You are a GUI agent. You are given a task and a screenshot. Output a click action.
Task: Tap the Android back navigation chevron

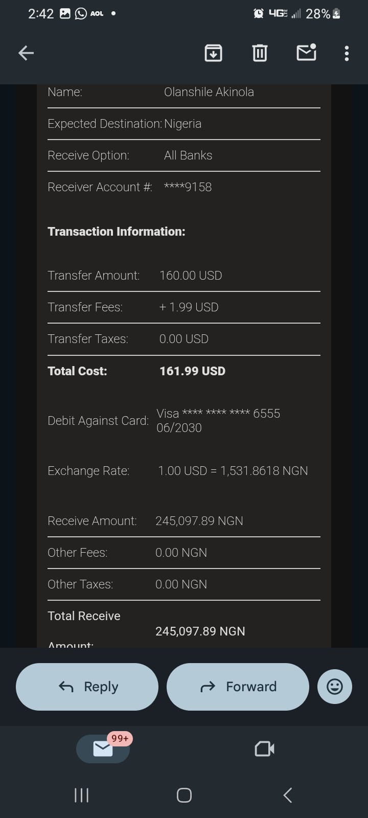click(x=288, y=795)
